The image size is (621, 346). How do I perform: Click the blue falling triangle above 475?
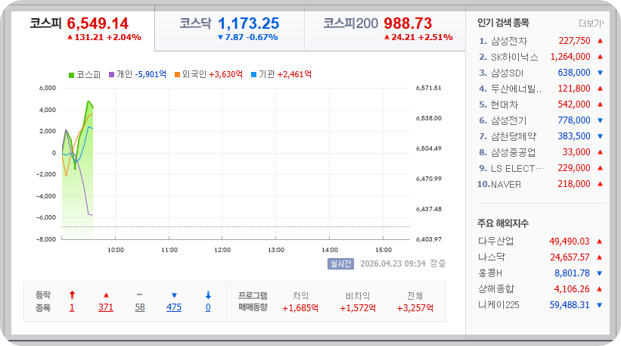pyautogui.click(x=174, y=295)
